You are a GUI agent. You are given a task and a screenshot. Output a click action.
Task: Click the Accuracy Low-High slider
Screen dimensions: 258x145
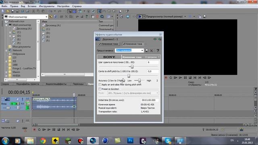[139, 81]
